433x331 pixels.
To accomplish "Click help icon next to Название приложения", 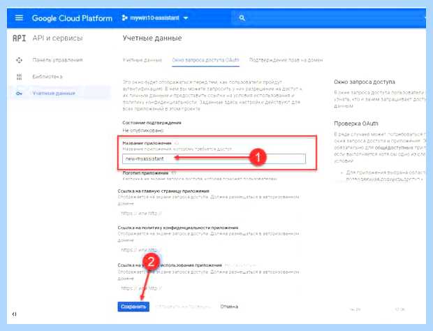I will [177, 143].
